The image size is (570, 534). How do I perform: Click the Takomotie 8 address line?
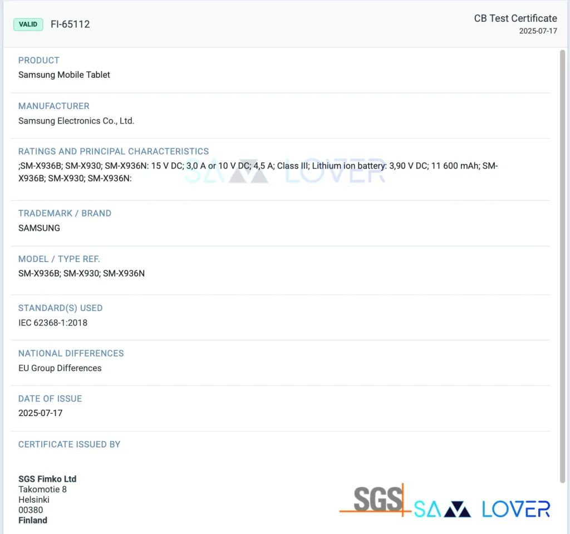(42, 489)
